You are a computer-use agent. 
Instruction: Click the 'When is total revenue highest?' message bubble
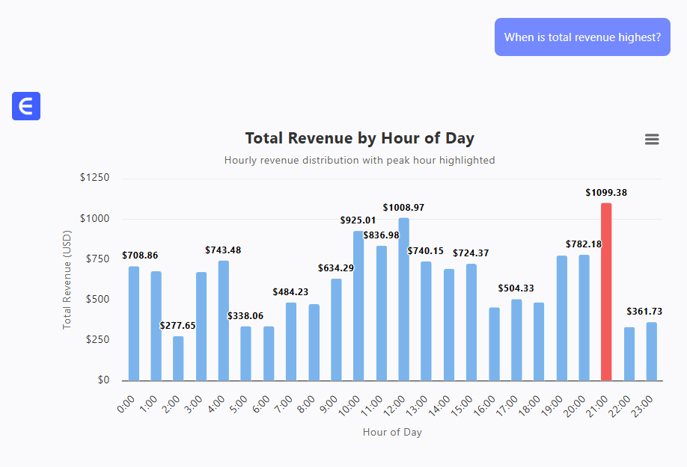coord(582,37)
